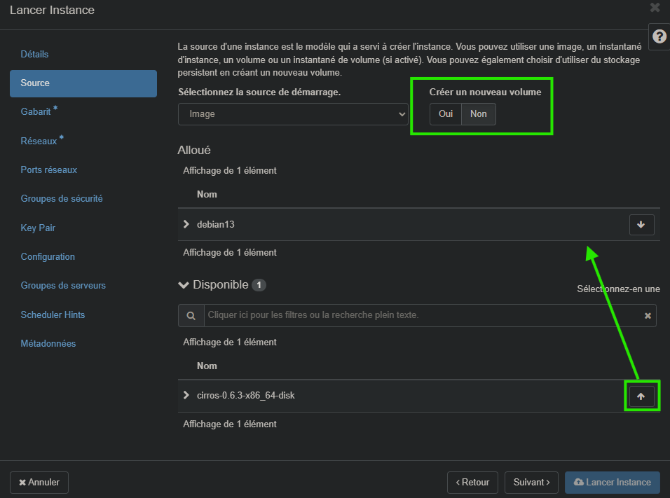Collapse the Disponible section

point(184,285)
